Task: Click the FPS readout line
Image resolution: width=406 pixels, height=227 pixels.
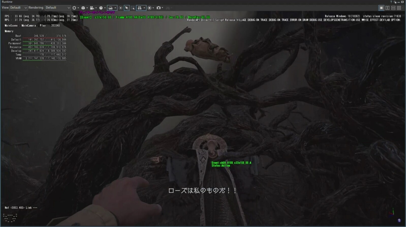Action: click(41, 16)
